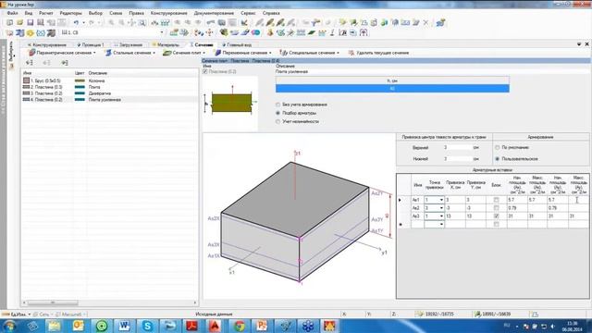Click the Масштаб status bar button
Image resolution: width=592 pixels, height=333 pixels.
pyautogui.click(x=70, y=314)
